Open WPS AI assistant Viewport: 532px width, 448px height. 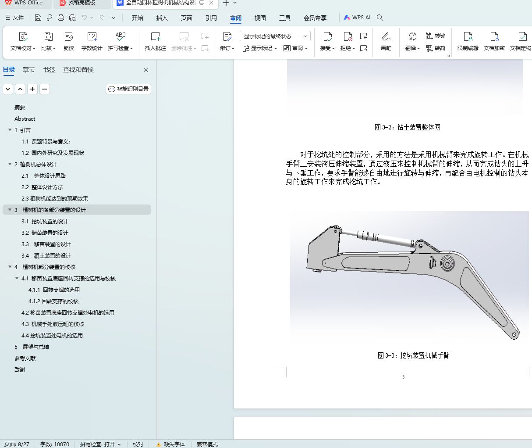[357, 18]
